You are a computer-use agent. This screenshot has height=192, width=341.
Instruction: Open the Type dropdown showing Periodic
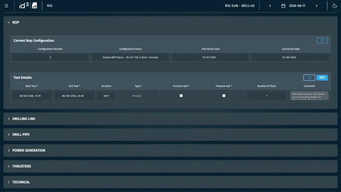(x=138, y=96)
